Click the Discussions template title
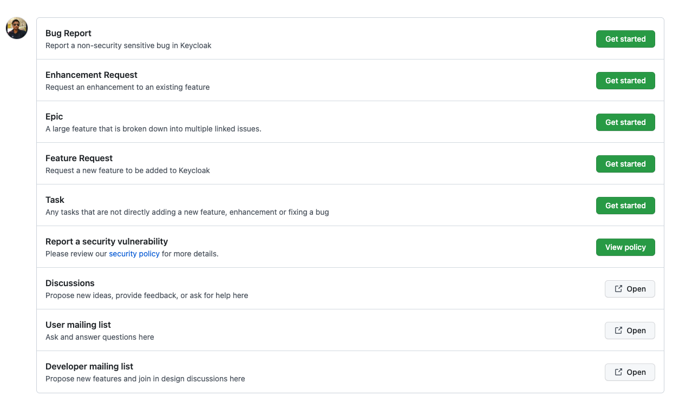 (x=70, y=283)
